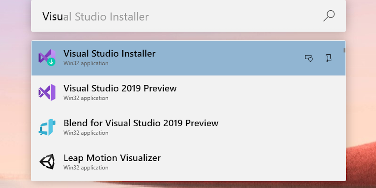
Task: Click Win32 application subtitle under Blend
Action: coord(86,133)
